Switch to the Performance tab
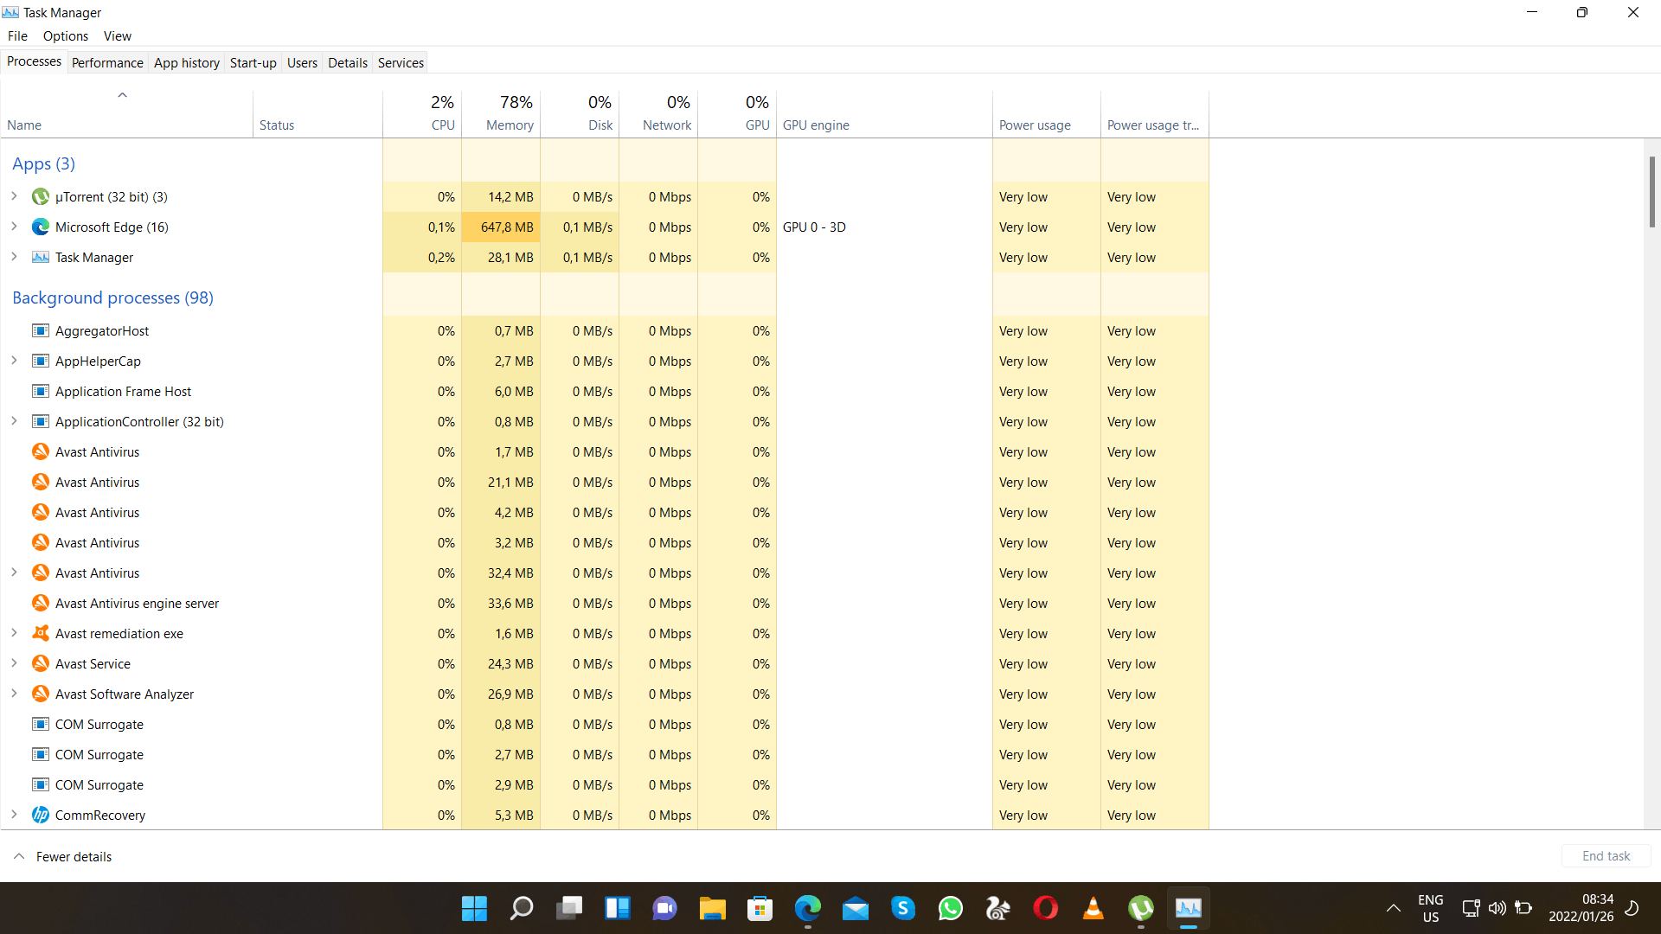The height and width of the screenshot is (934, 1661). point(107,63)
